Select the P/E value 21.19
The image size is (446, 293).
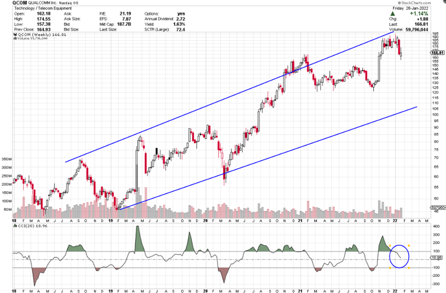125,14
